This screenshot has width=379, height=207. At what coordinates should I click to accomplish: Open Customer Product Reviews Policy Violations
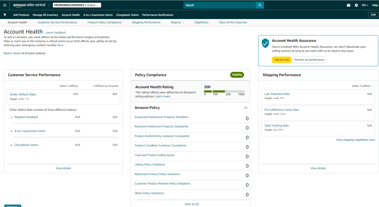click(163, 183)
